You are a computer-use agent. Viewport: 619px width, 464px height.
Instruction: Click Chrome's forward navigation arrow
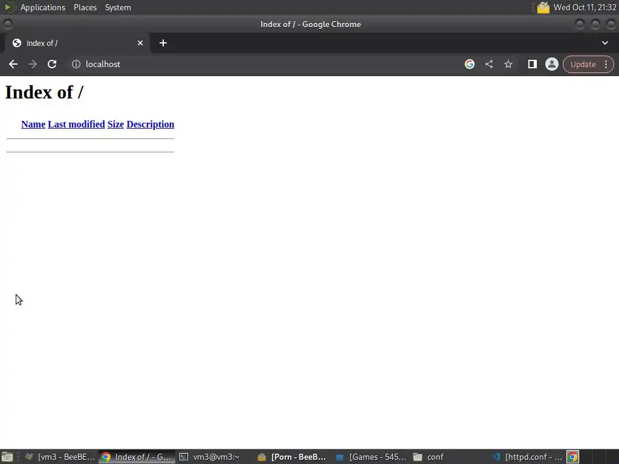tap(33, 64)
